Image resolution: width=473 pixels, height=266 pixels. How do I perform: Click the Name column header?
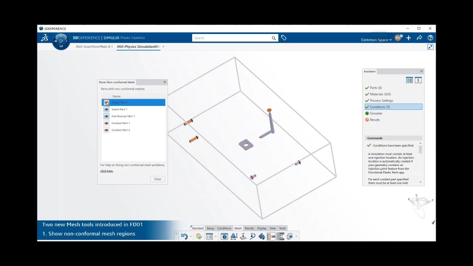click(x=138, y=96)
